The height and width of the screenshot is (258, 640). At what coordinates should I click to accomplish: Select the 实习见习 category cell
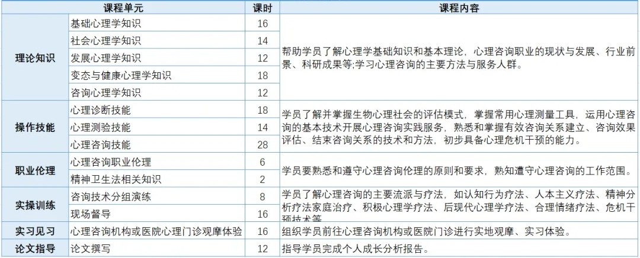point(35,231)
